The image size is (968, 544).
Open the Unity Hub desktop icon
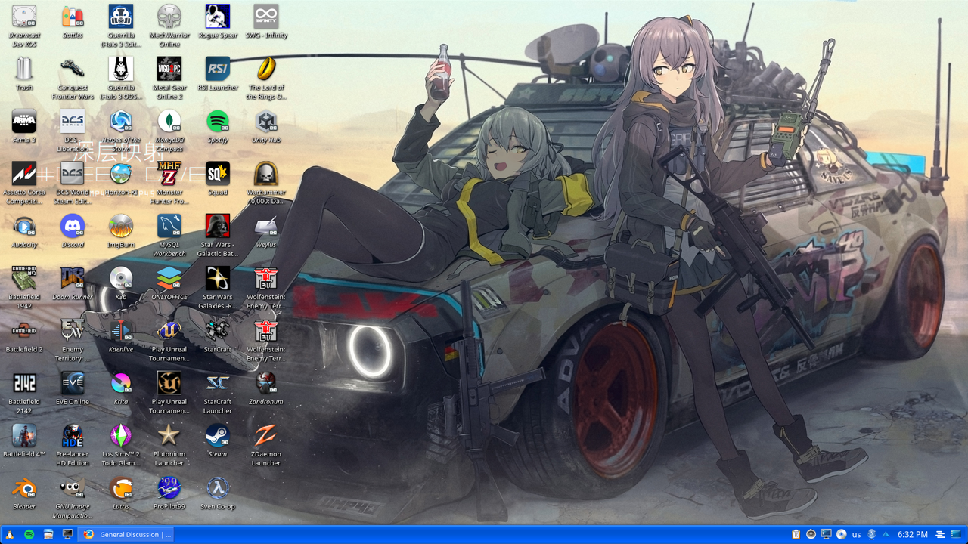pos(266,121)
